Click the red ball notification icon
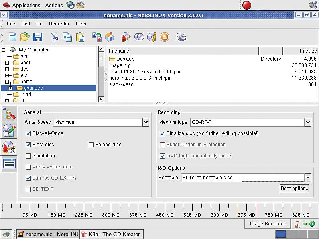This screenshot has height=239, width=319. point(247,5)
